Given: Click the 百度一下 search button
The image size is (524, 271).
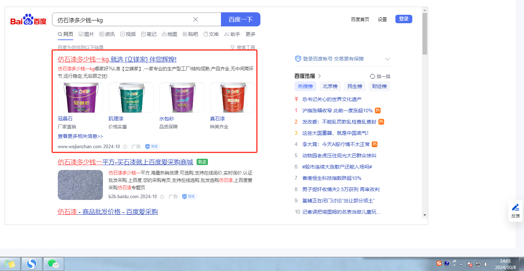Looking at the screenshot, I should tap(241, 19).
